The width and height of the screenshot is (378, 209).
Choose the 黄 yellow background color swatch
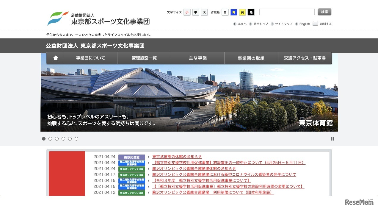point(242,12)
